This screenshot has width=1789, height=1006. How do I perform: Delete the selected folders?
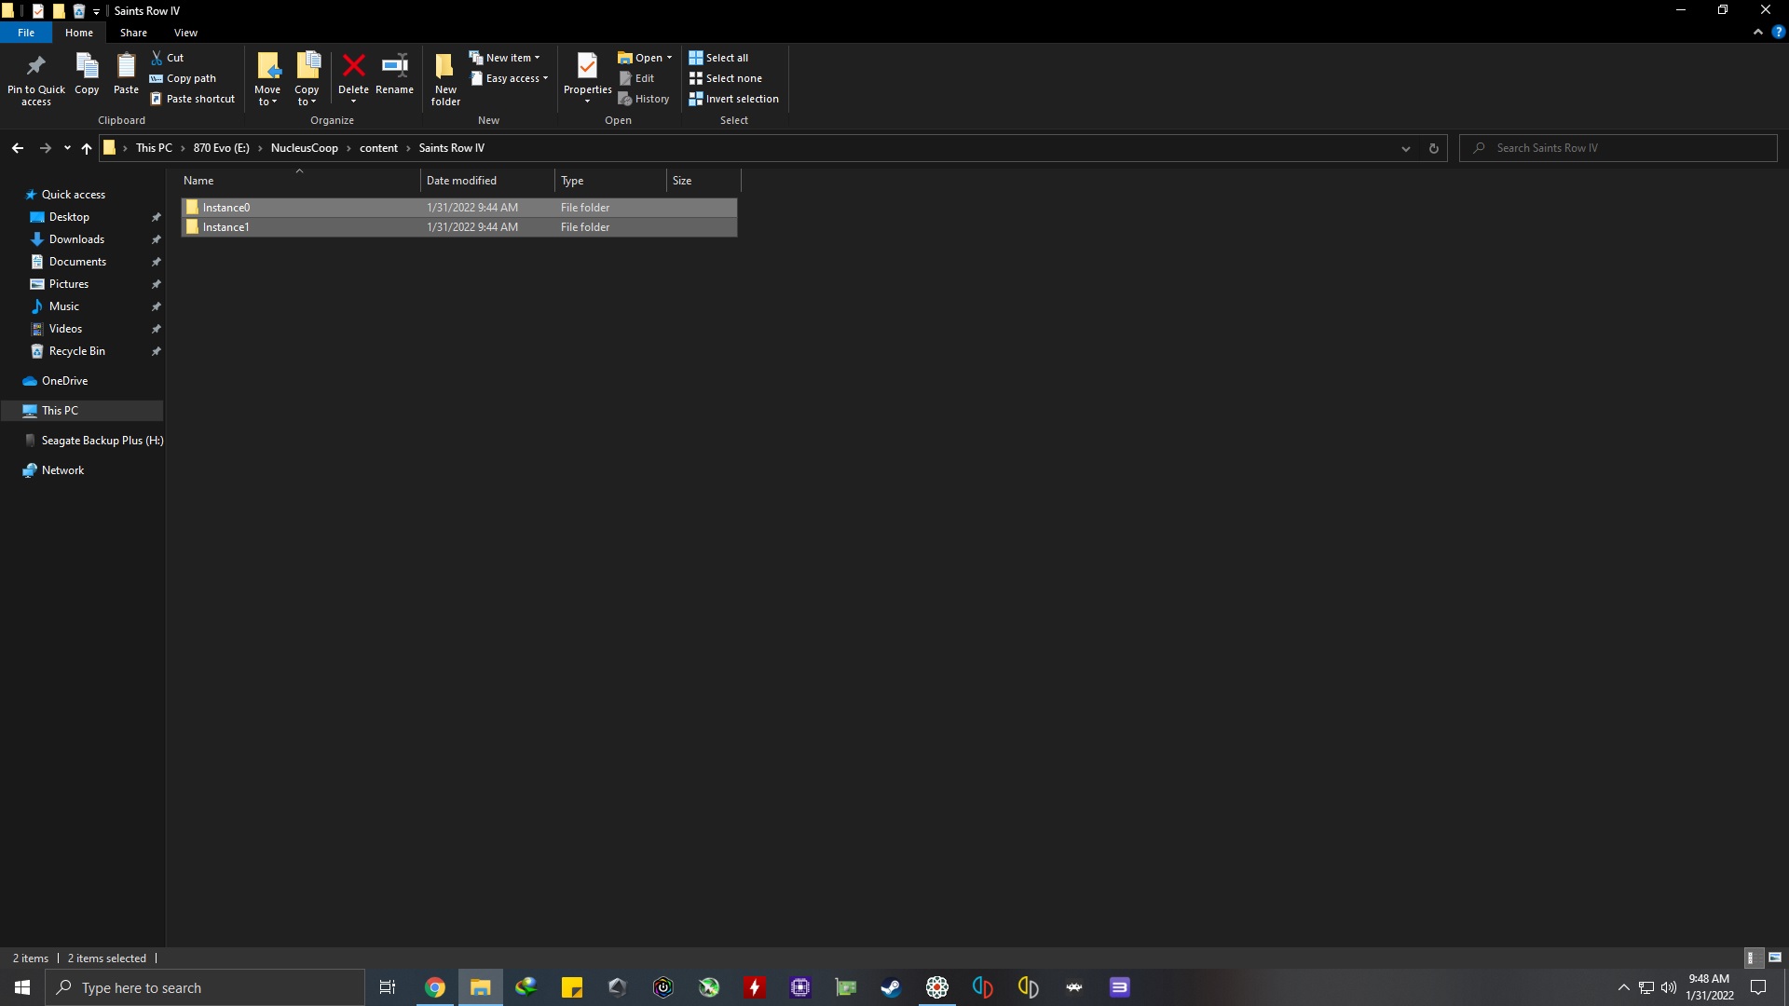pyautogui.click(x=353, y=79)
